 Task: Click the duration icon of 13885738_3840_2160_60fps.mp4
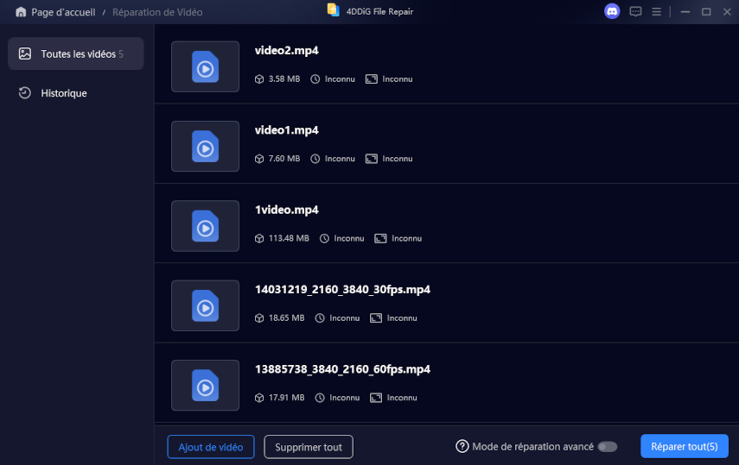coord(320,398)
